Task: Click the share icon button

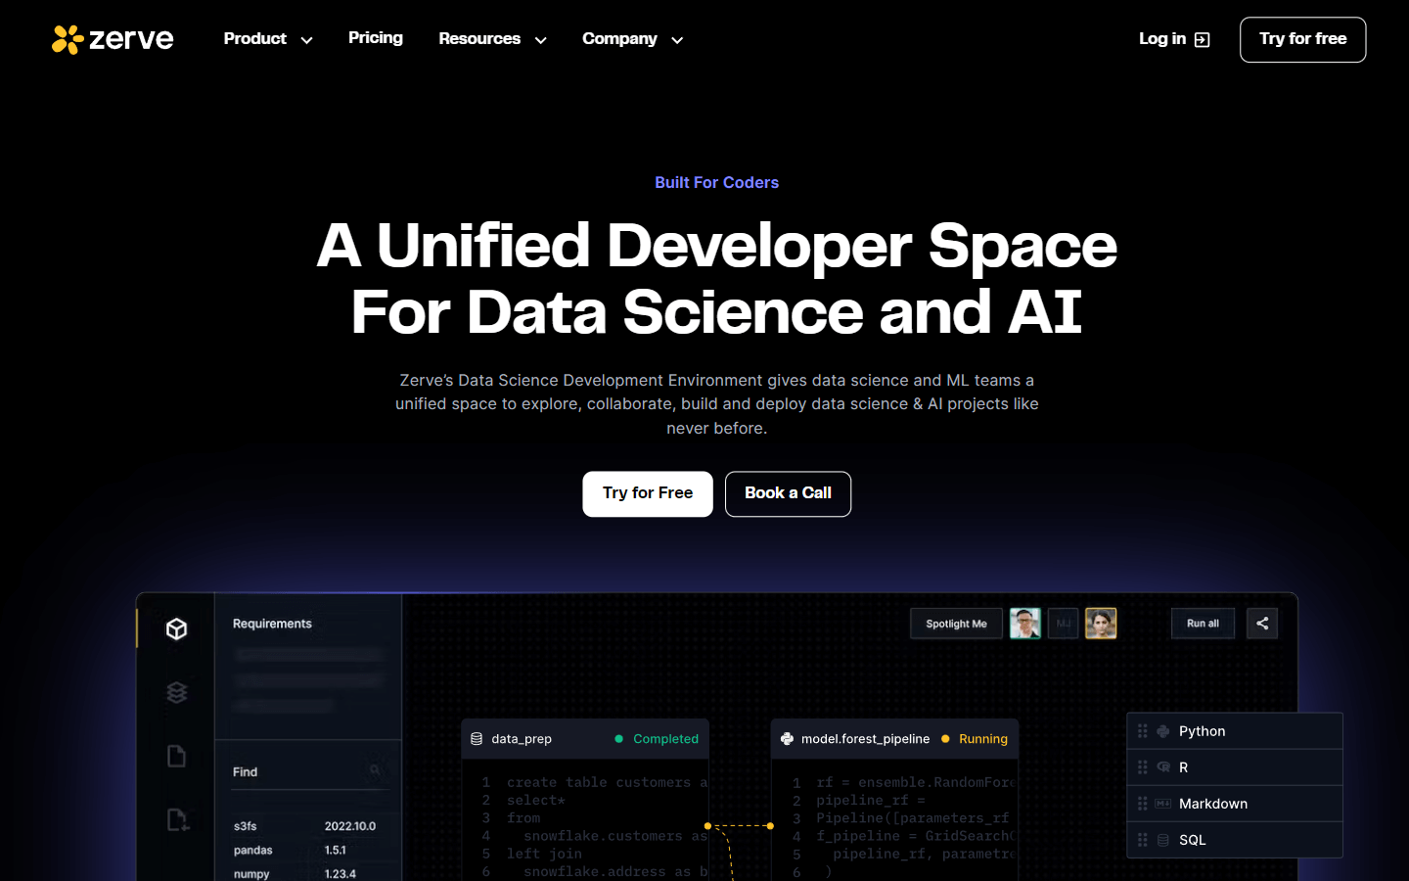Action: [1262, 624]
